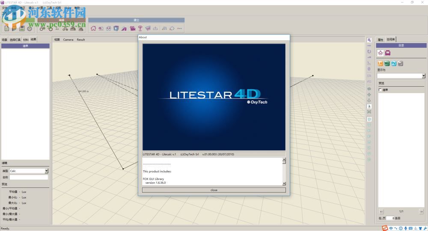This screenshot has height=231, width=428.
Task: Click the 1/1 page indicator text
Action: click(x=401, y=211)
